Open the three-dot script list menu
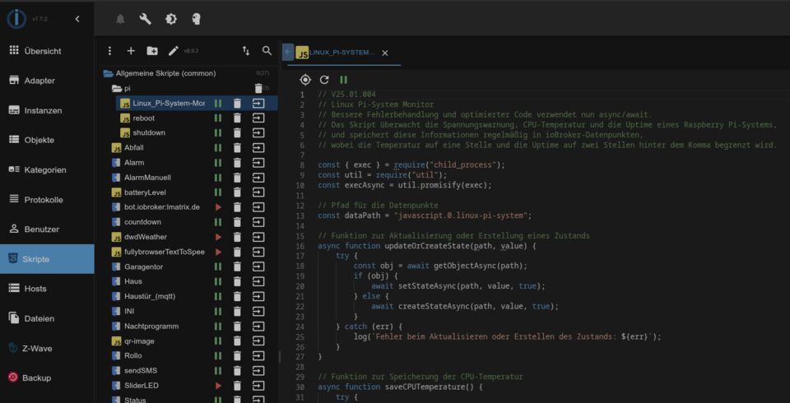This screenshot has width=790, height=403. coord(109,51)
